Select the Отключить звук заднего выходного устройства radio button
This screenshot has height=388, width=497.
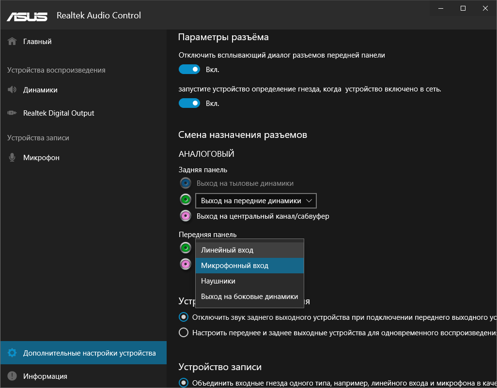(184, 317)
